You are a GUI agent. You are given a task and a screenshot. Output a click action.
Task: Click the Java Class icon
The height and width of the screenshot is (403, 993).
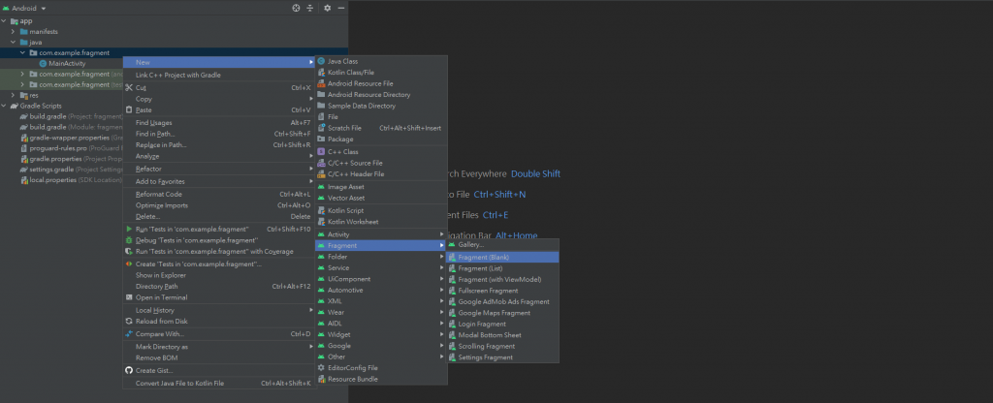pyautogui.click(x=321, y=61)
